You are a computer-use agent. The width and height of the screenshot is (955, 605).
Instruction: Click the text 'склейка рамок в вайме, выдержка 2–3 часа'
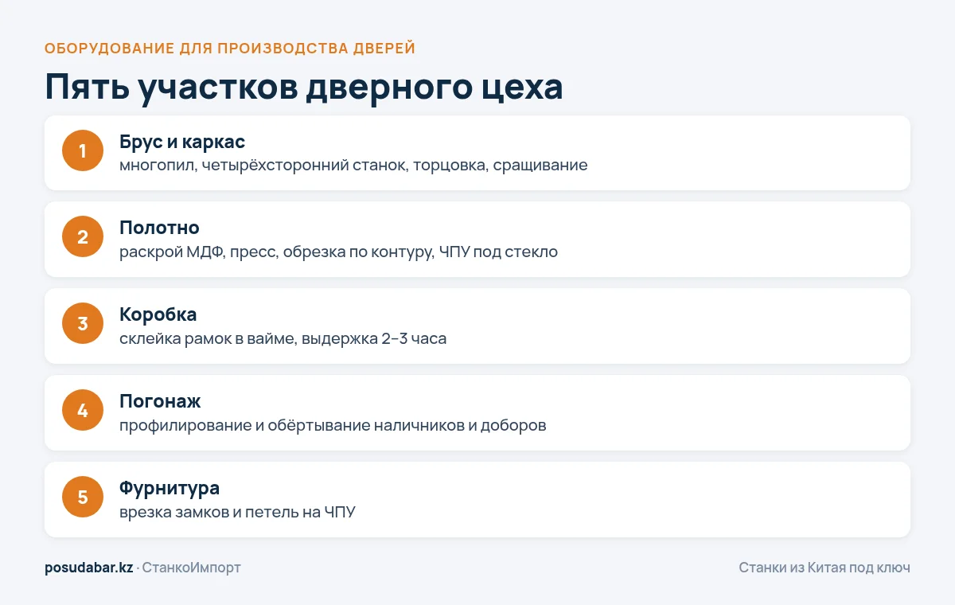click(283, 339)
